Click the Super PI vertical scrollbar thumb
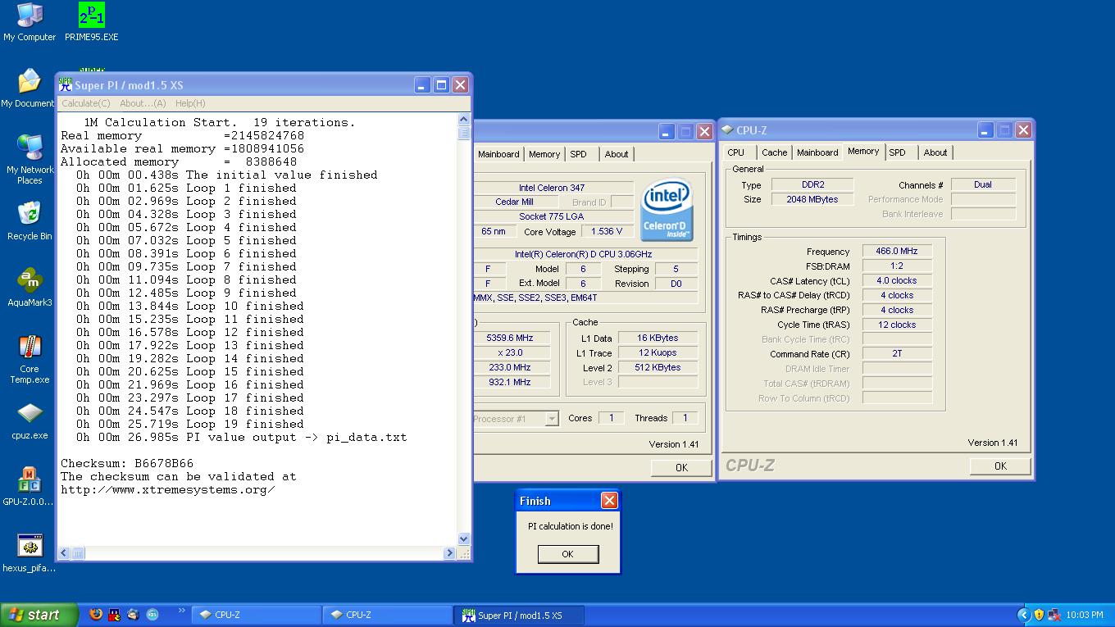 (463, 133)
